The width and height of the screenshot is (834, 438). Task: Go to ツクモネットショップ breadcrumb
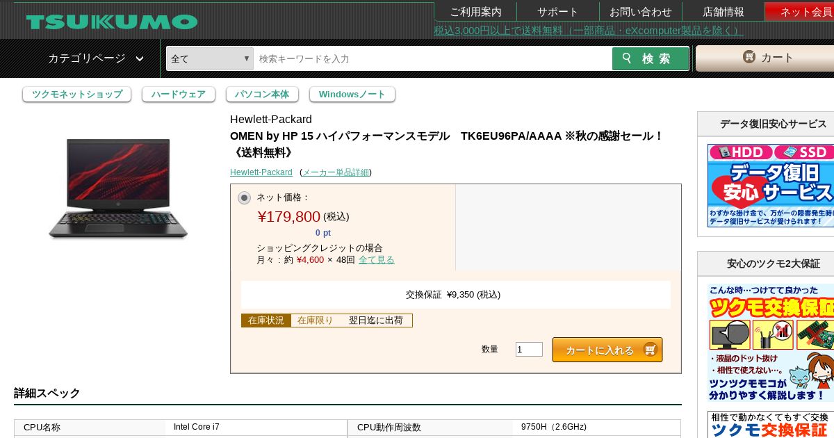point(77,94)
